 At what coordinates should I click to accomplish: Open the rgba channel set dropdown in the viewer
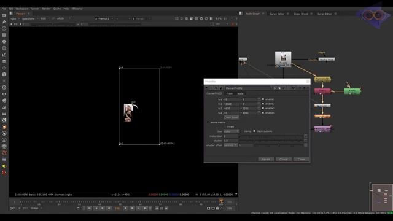tap(15, 18)
